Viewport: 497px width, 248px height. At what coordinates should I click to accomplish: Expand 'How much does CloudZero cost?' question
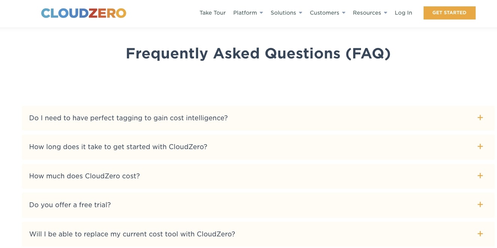pyautogui.click(x=258, y=176)
